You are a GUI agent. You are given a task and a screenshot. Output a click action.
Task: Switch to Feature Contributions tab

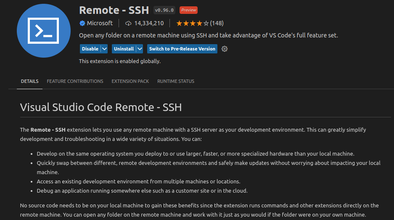pos(75,81)
